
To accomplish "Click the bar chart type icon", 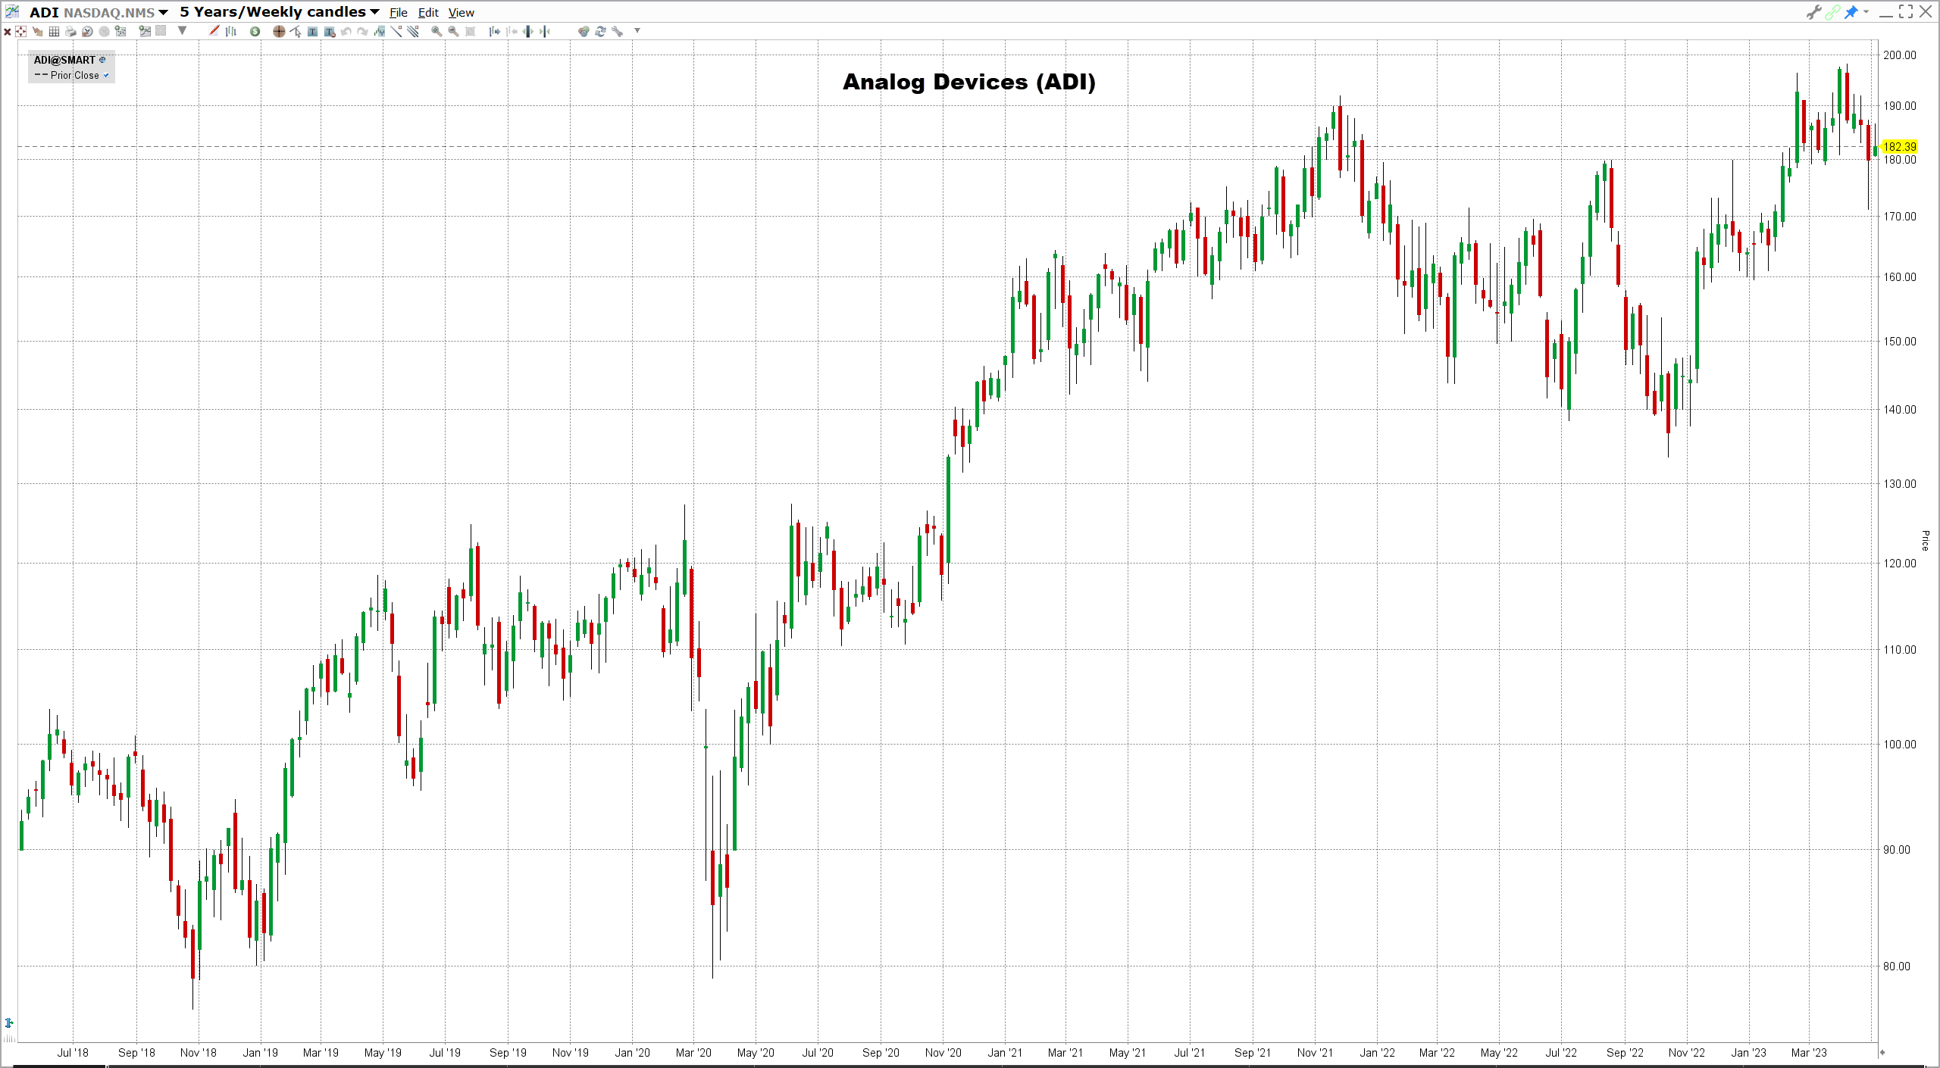I will click(231, 31).
